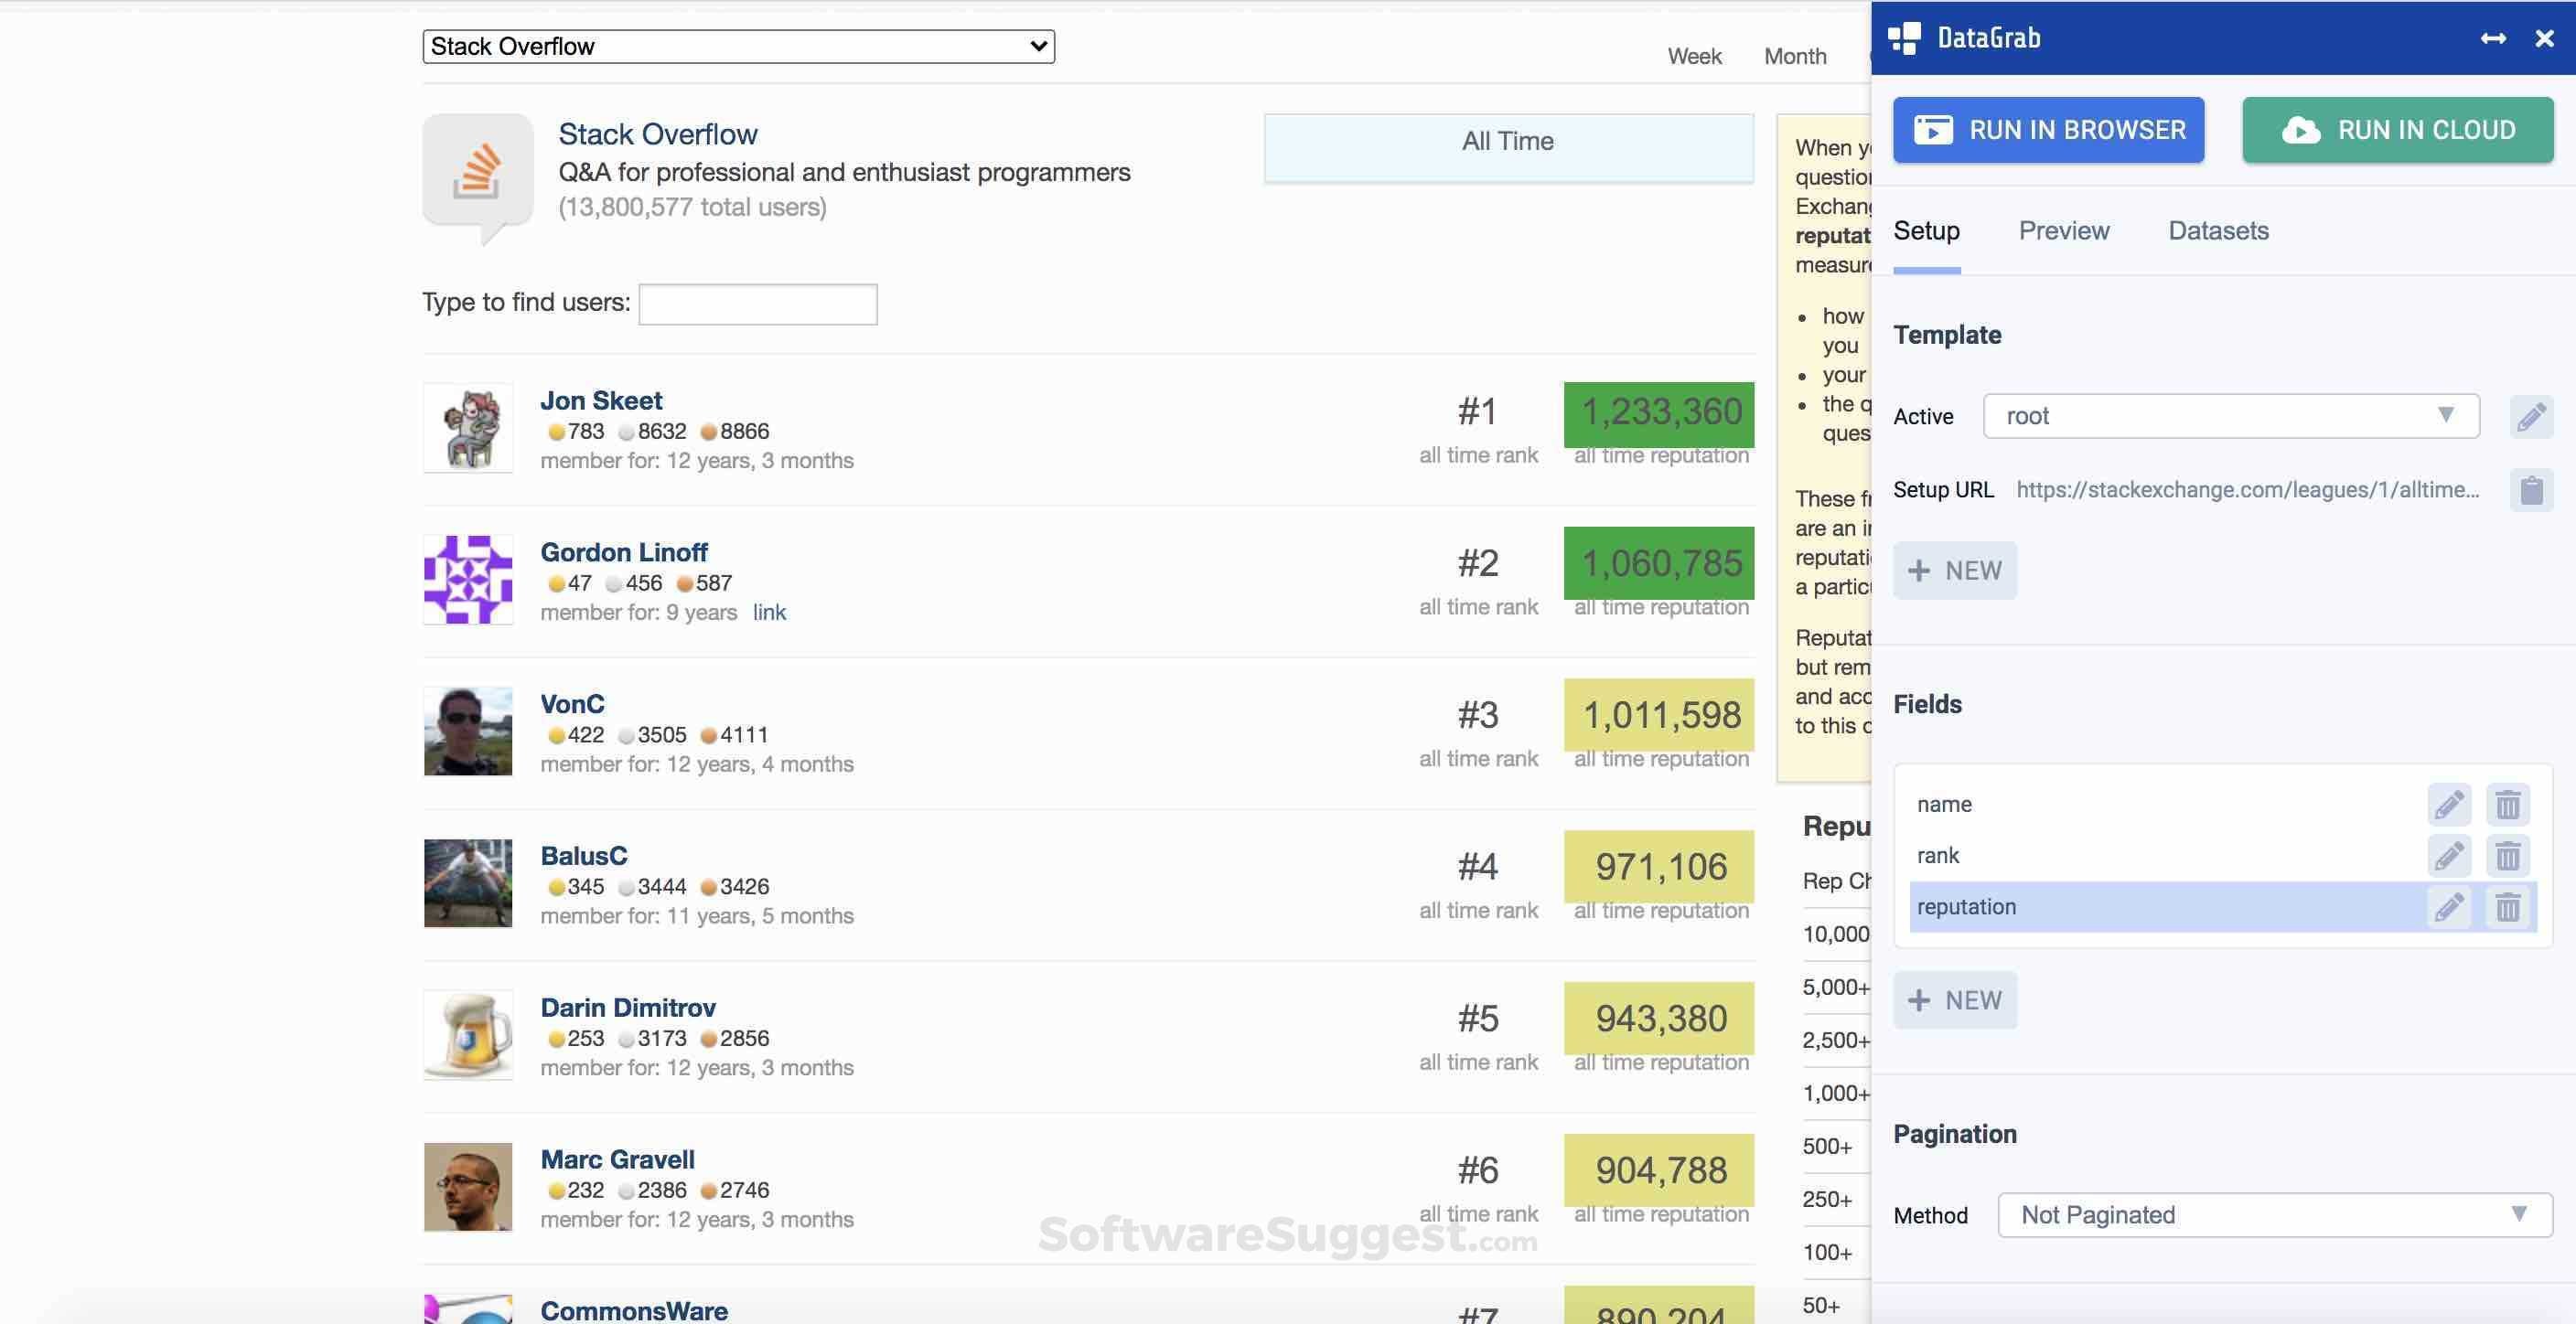Click the Type to find users input box
The height and width of the screenshot is (1324, 2576).
click(757, 303)
